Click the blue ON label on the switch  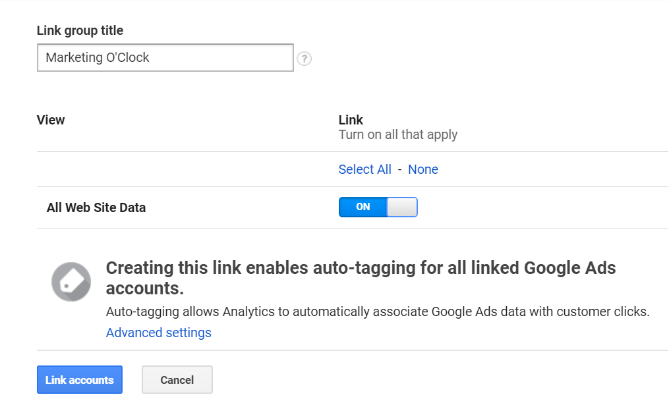pos(363,207)
